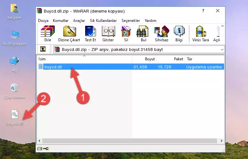This screenshot has width=248, height=159.
Task: Close the WinRAR window
Action: pos(218,11)
